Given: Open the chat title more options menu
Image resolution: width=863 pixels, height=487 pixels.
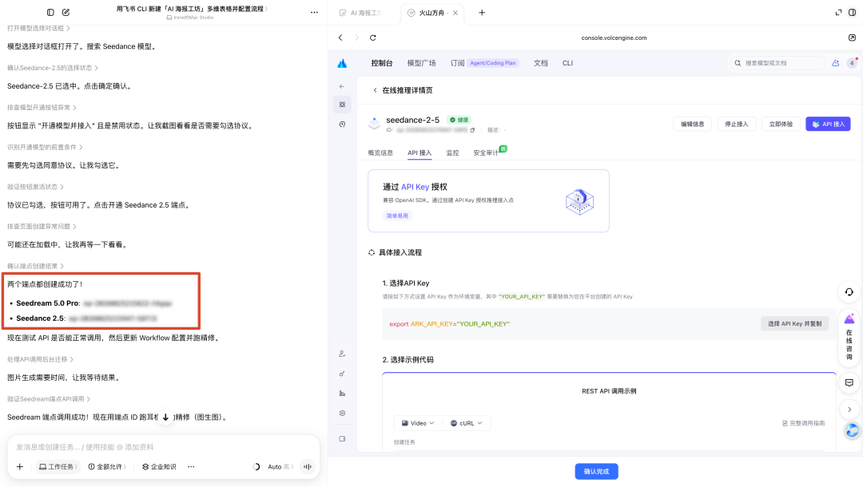Looking at the screenshot, I should (x=314, y=12).
